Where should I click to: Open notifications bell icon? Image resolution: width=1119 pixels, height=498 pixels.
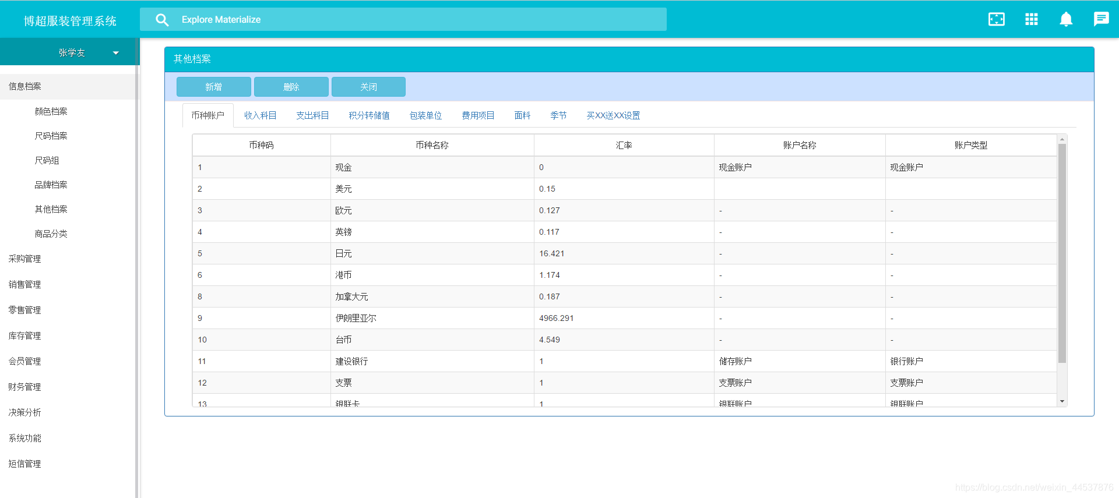coord(1066,19)
